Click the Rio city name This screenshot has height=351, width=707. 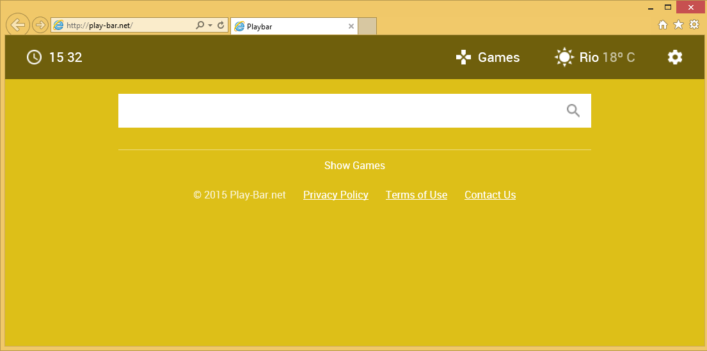pyautogui.click(x=589, y=57)
